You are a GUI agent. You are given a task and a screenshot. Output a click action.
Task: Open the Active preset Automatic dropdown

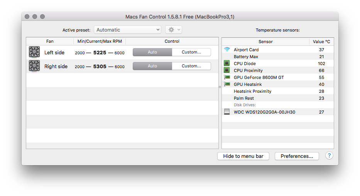[x=127, y=30]
